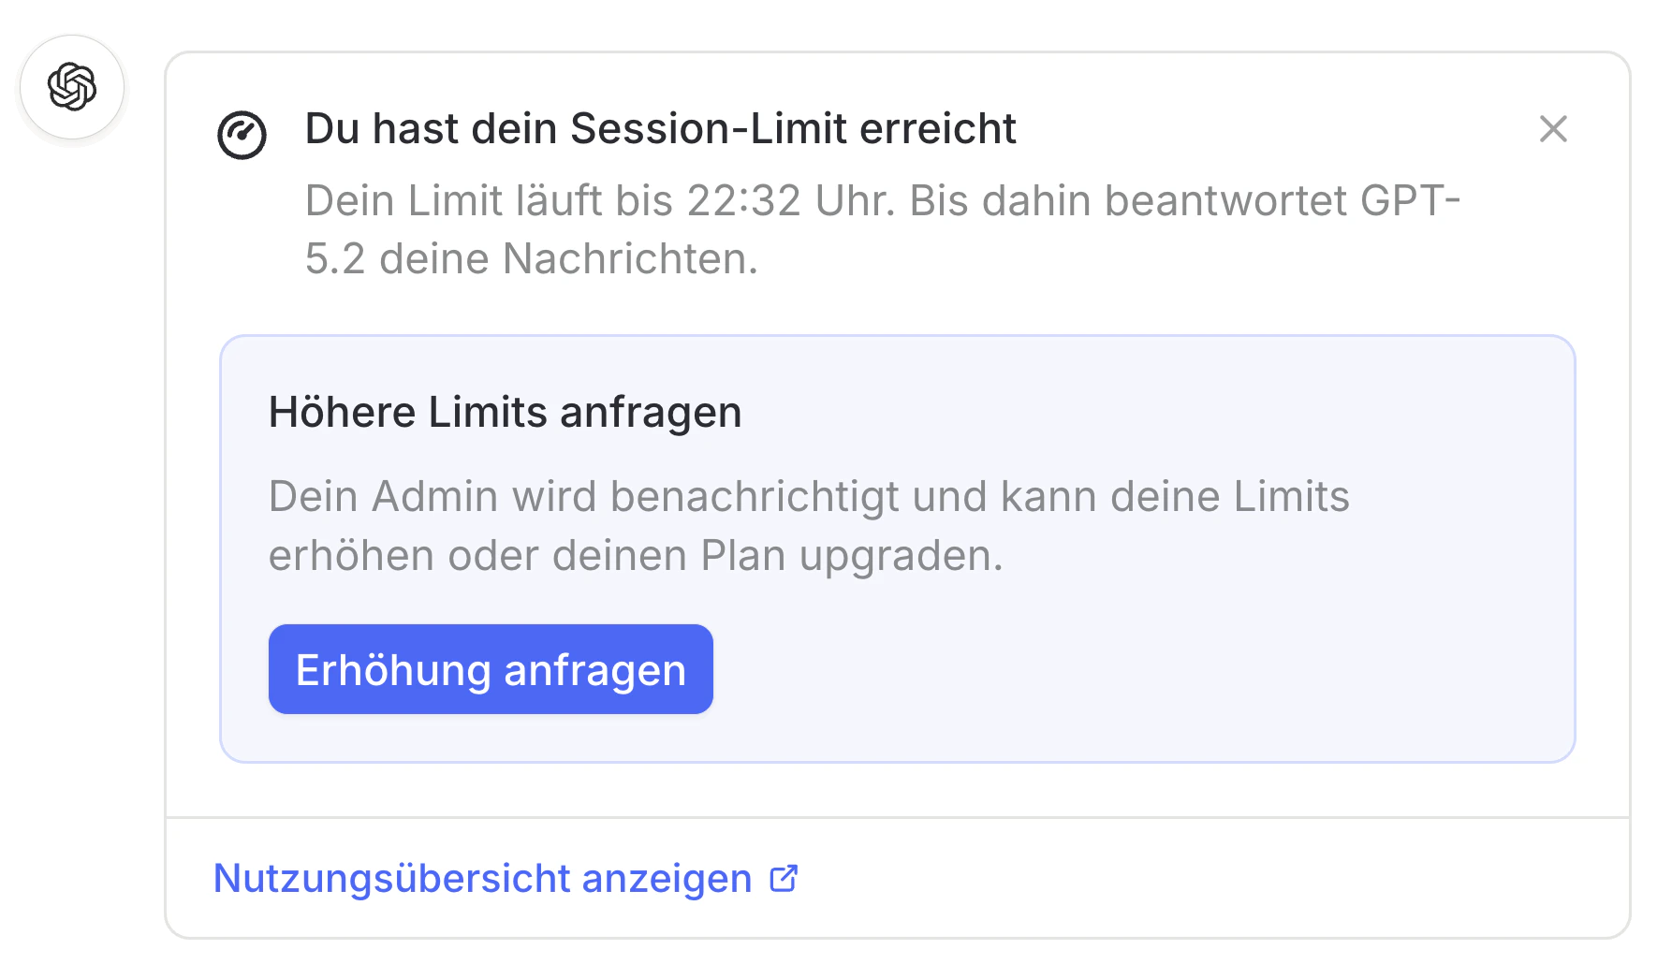Image resolution: width=1657 pixels, height=964 pixels.
Task: Click the rounded OpenAI flower emblem
Action: 72,86
